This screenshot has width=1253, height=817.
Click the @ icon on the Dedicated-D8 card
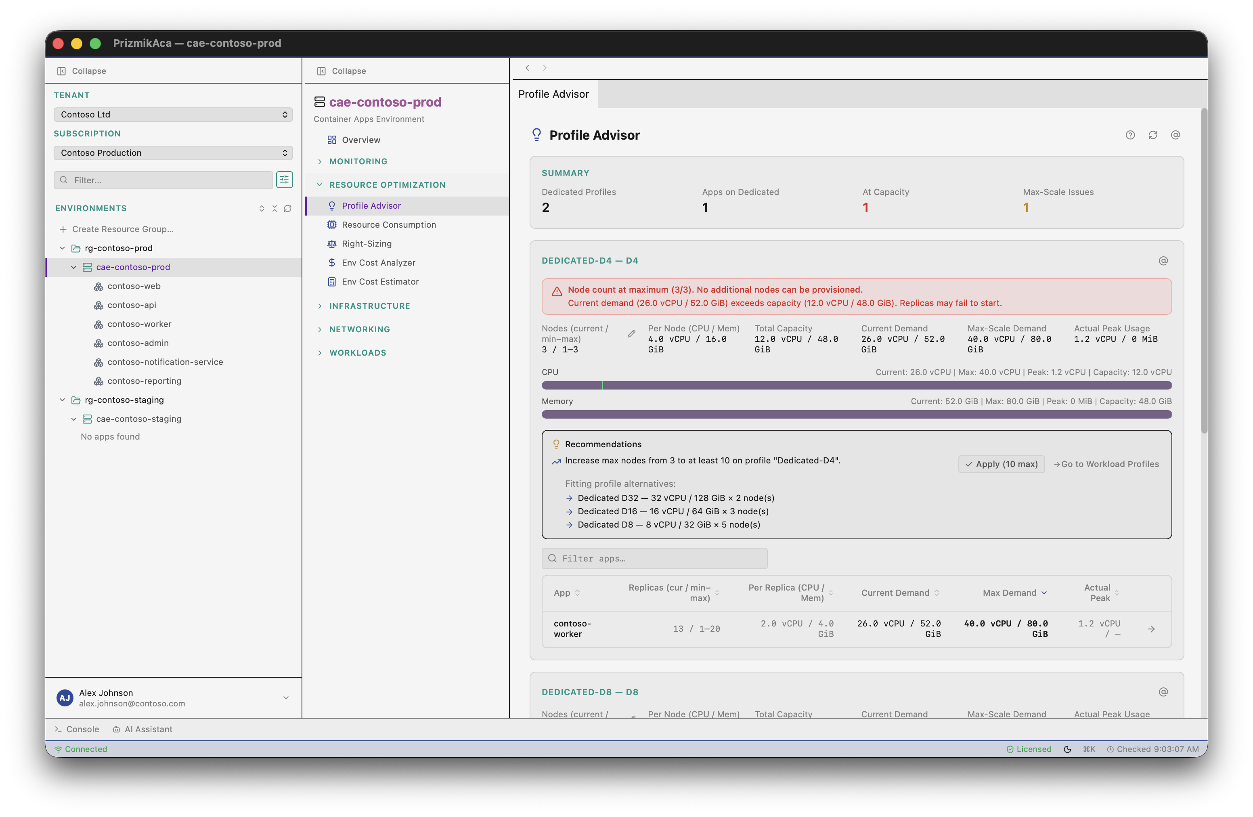coord(1163,692)
